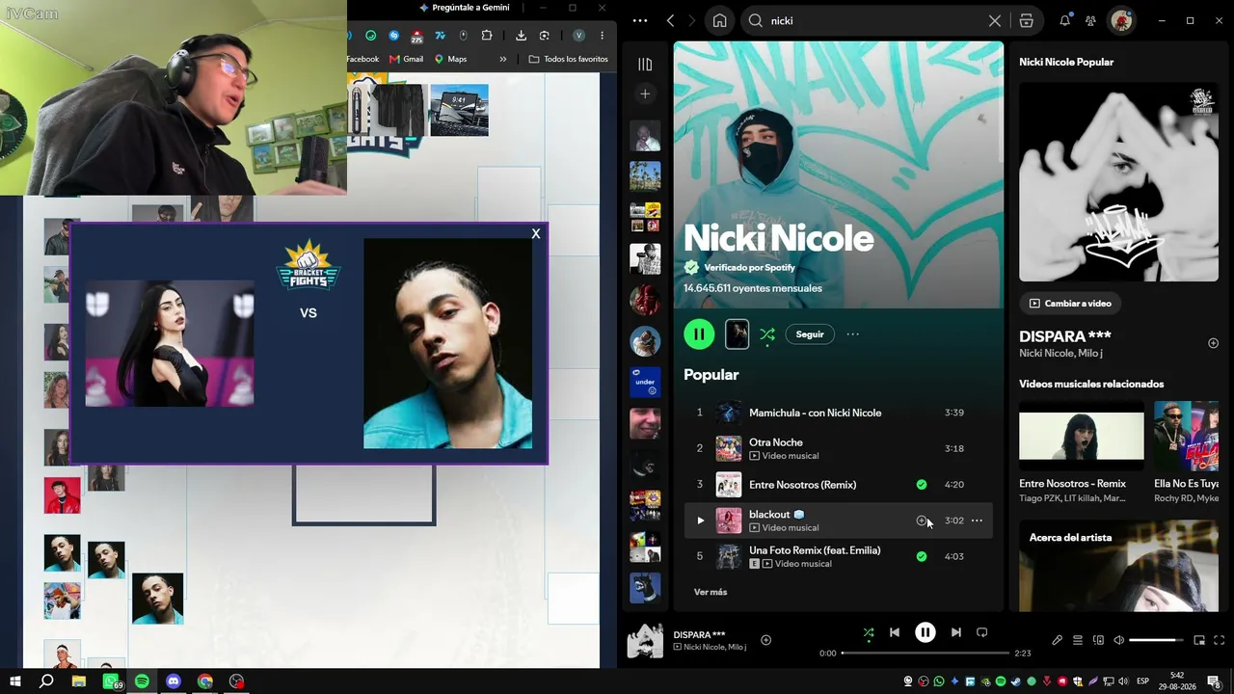Open Acerca del artista card

click(x=1119, y=566)
